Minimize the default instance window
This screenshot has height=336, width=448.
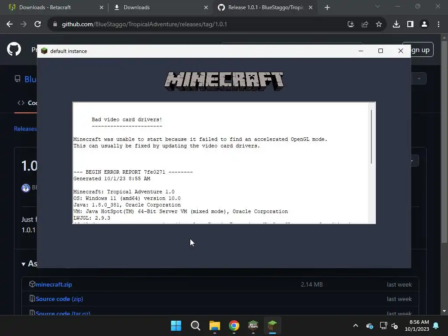pos(361,51)
